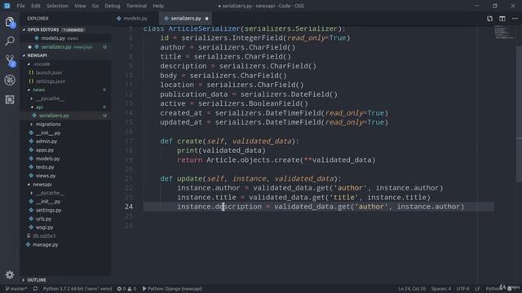Collapse the NEWSAPI project section

pyautogui.click(x=65, y=55)
